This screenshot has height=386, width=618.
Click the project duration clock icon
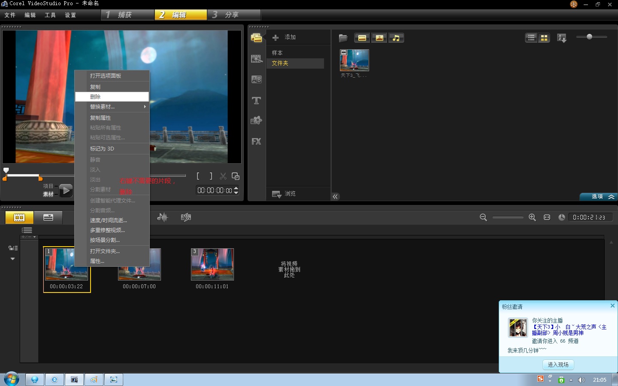coord(561,217)
